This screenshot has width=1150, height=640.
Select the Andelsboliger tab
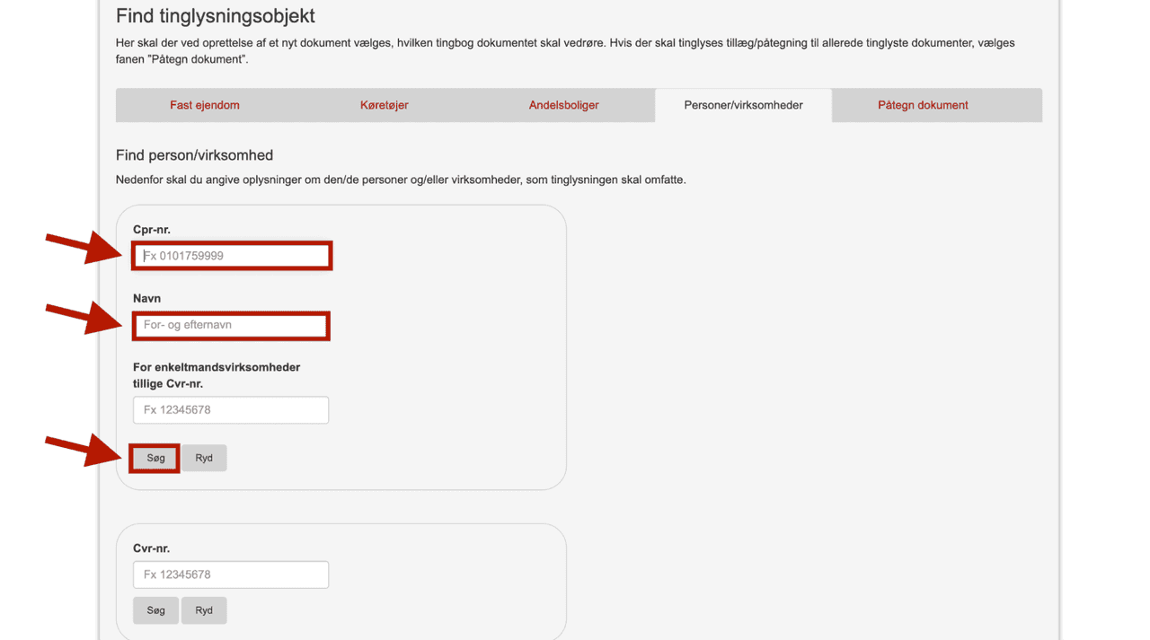tap(563, 105)
